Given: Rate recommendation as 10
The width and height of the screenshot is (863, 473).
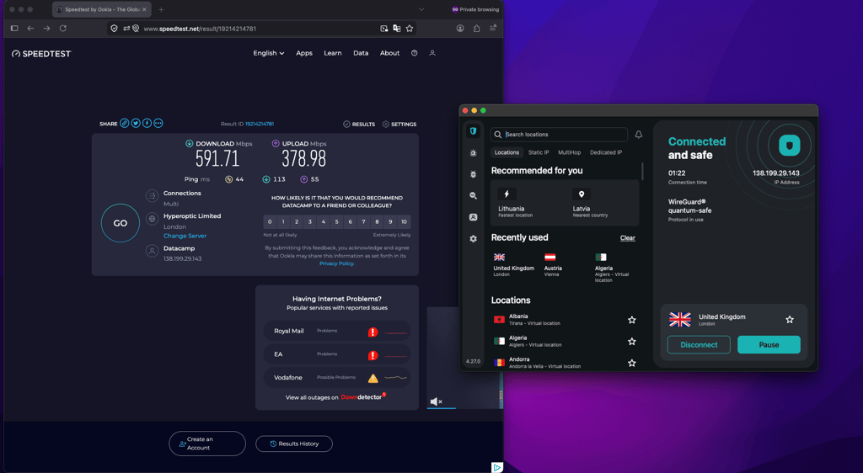Looking at the screenshot, I should point(404,222).
